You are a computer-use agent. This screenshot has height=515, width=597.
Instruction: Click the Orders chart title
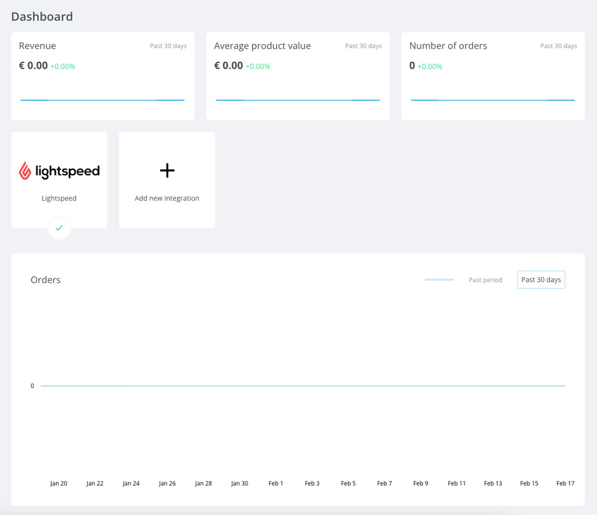[45, 280]
